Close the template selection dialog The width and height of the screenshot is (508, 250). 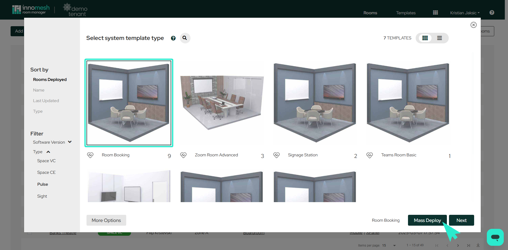pos(474,25)
